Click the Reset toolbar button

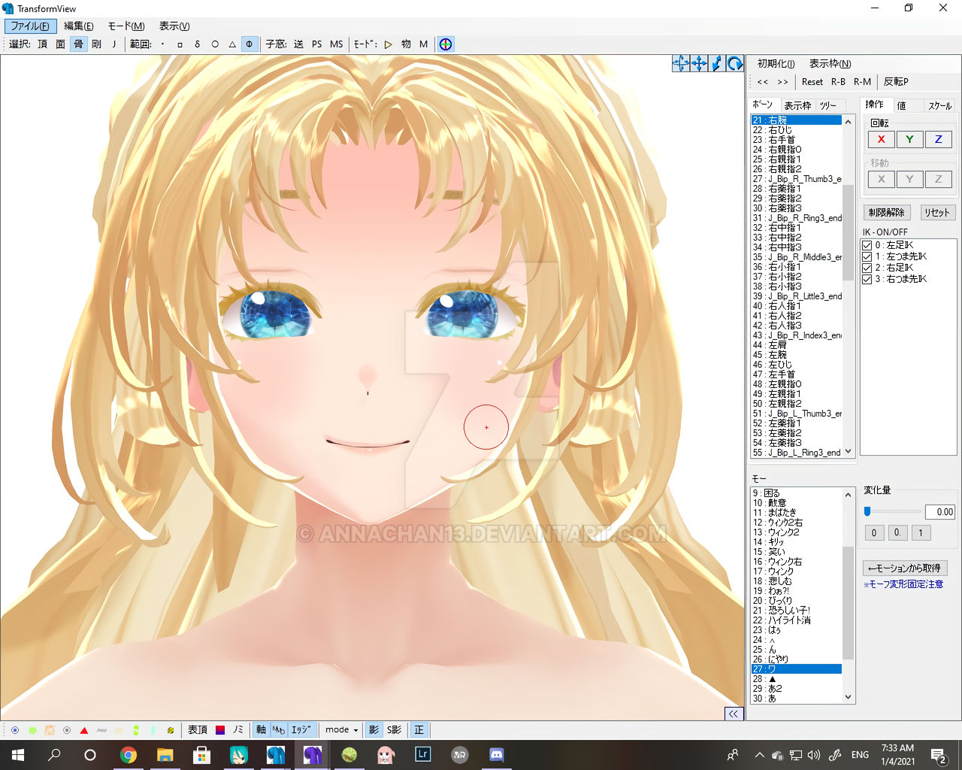tap(812, 81)
